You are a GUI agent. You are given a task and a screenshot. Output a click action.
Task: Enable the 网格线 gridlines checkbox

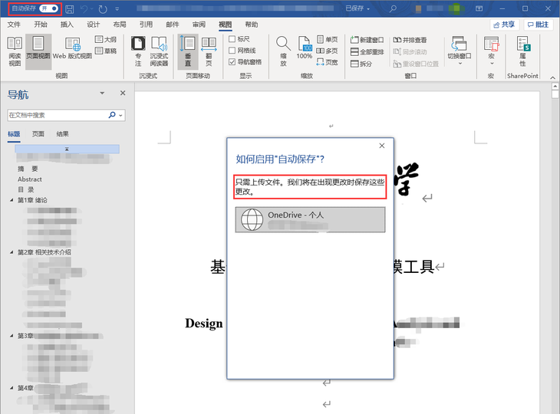point(232,51)
